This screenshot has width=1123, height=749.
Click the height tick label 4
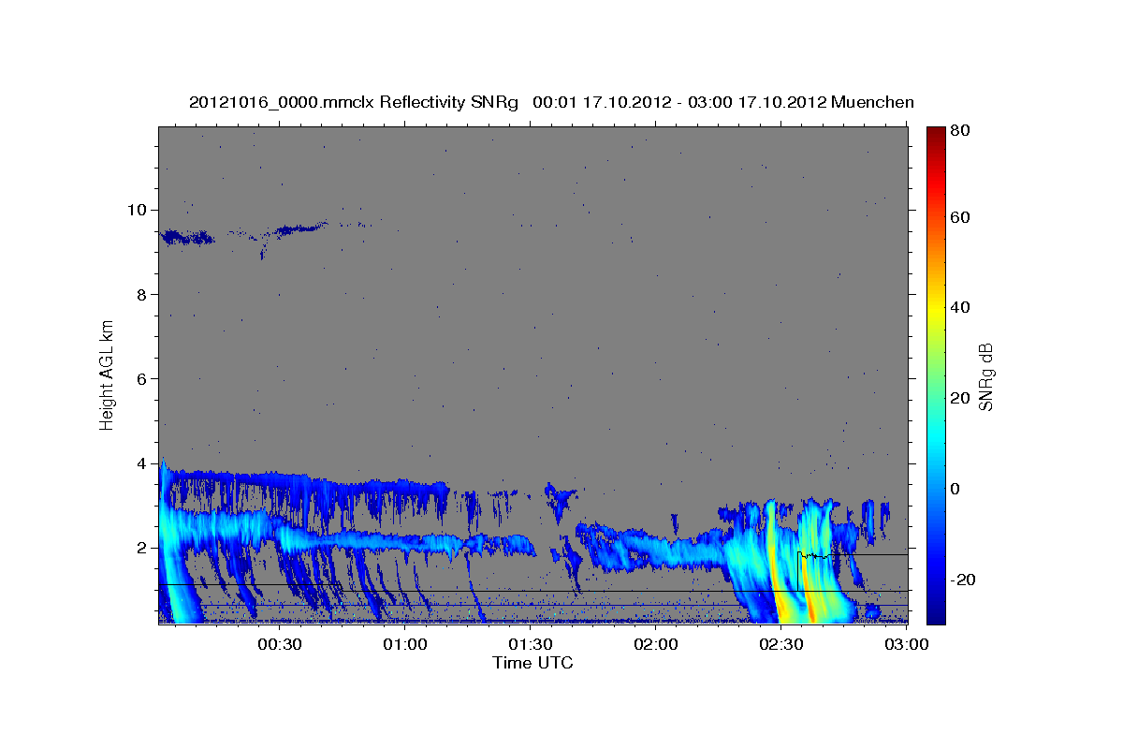(140, 463)
